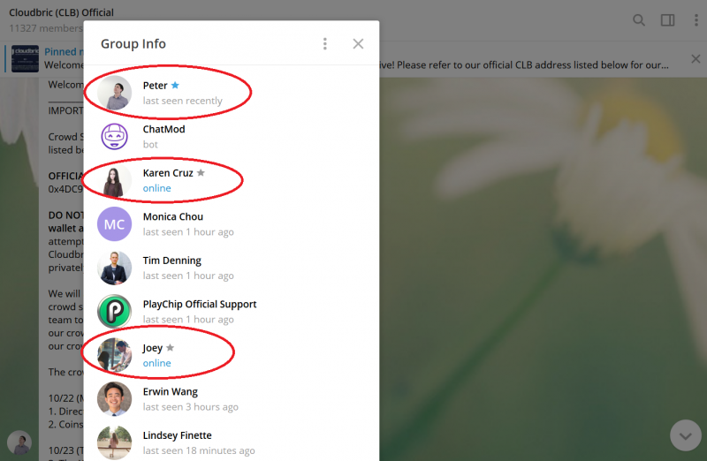Open search in the Cloudbric chat header
The width and height of the screenshot is (707, 461).
tap(638, 20)
